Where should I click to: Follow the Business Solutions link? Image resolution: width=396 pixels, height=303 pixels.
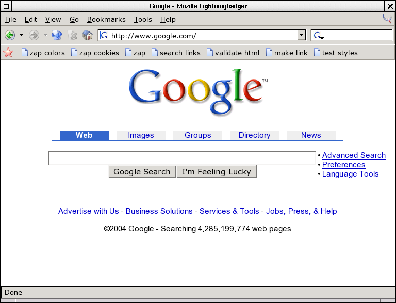coord(159,211)
